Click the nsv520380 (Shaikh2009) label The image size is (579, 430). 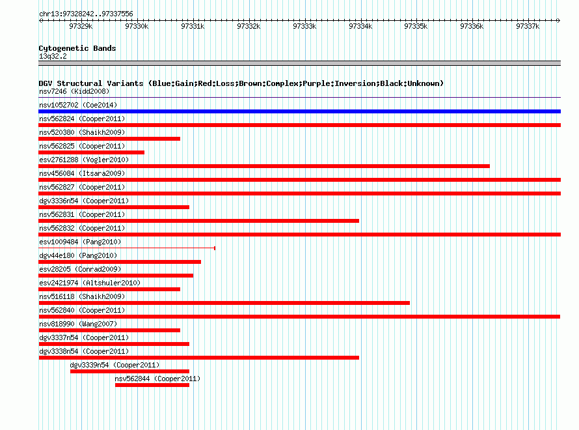click(82, 132)
